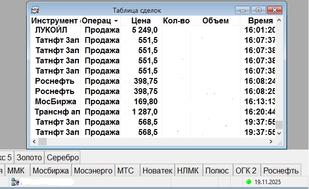Open the Мосбиржа tab
309x189 pixels.
[x=51, y=170]
